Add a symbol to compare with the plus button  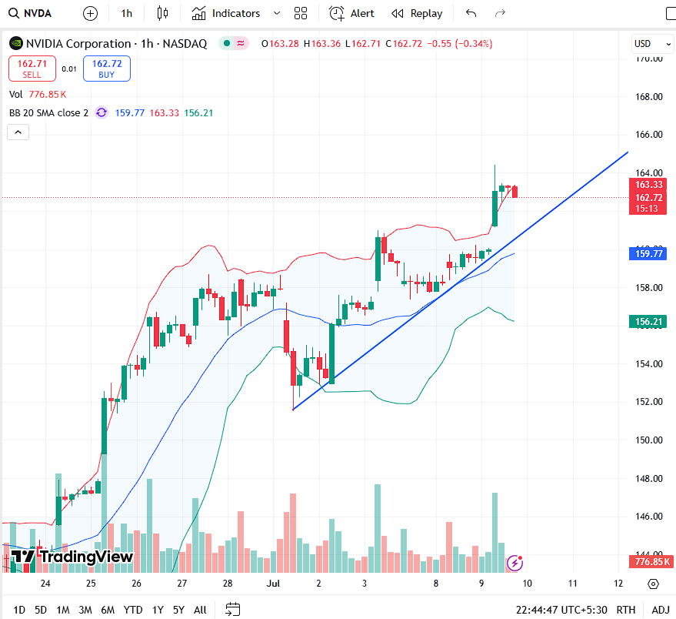[x=90, y=13]
